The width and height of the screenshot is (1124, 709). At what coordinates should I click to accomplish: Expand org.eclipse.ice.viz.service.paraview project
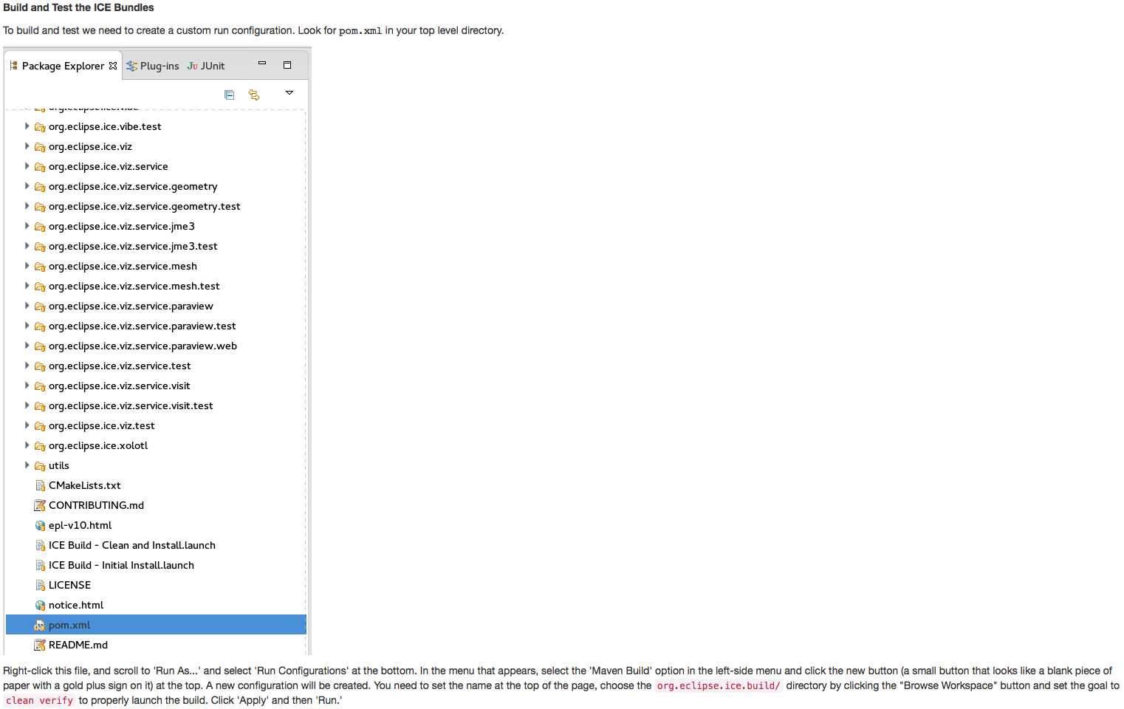(x=27, y=306)
